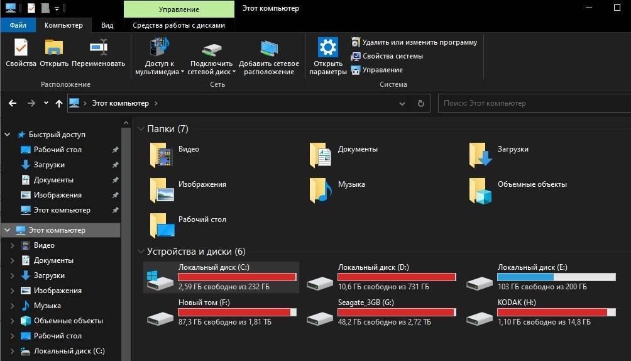Open the Музыка folder in main pane

click(x=321, y=190)
